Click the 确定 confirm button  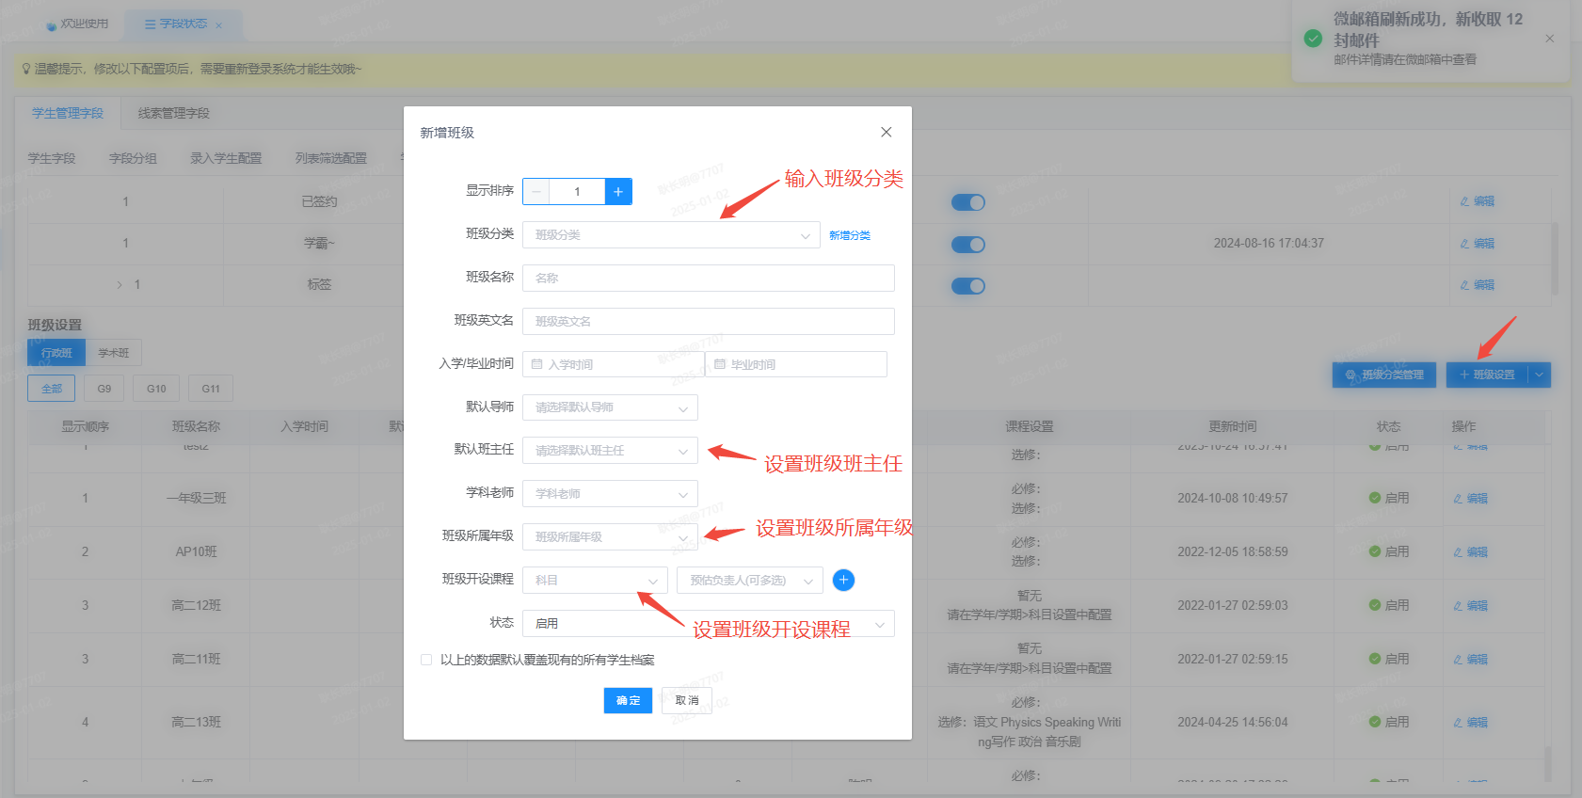[628, 700]
